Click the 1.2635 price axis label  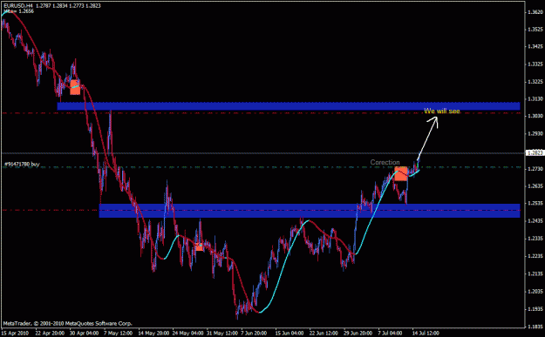click(x=535, y=186)
